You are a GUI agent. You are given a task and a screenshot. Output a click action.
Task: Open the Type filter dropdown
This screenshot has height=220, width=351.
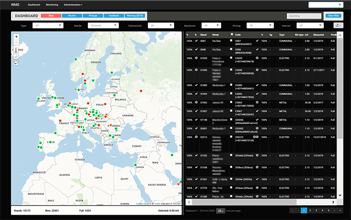click(x=48, y=25)
